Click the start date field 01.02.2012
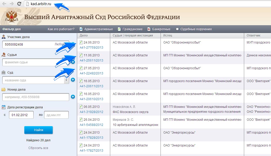The height and width of the screenshot is (156, 271). click(x=21, y=115)
